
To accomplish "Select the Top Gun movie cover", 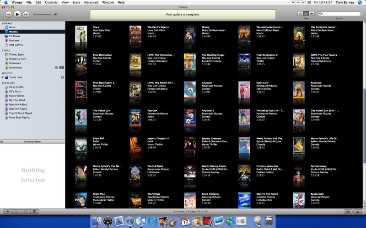I will click(x=135, y=117).
